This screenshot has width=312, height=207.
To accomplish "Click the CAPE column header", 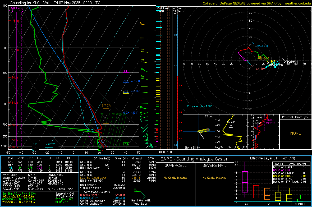I will [20, 158].
